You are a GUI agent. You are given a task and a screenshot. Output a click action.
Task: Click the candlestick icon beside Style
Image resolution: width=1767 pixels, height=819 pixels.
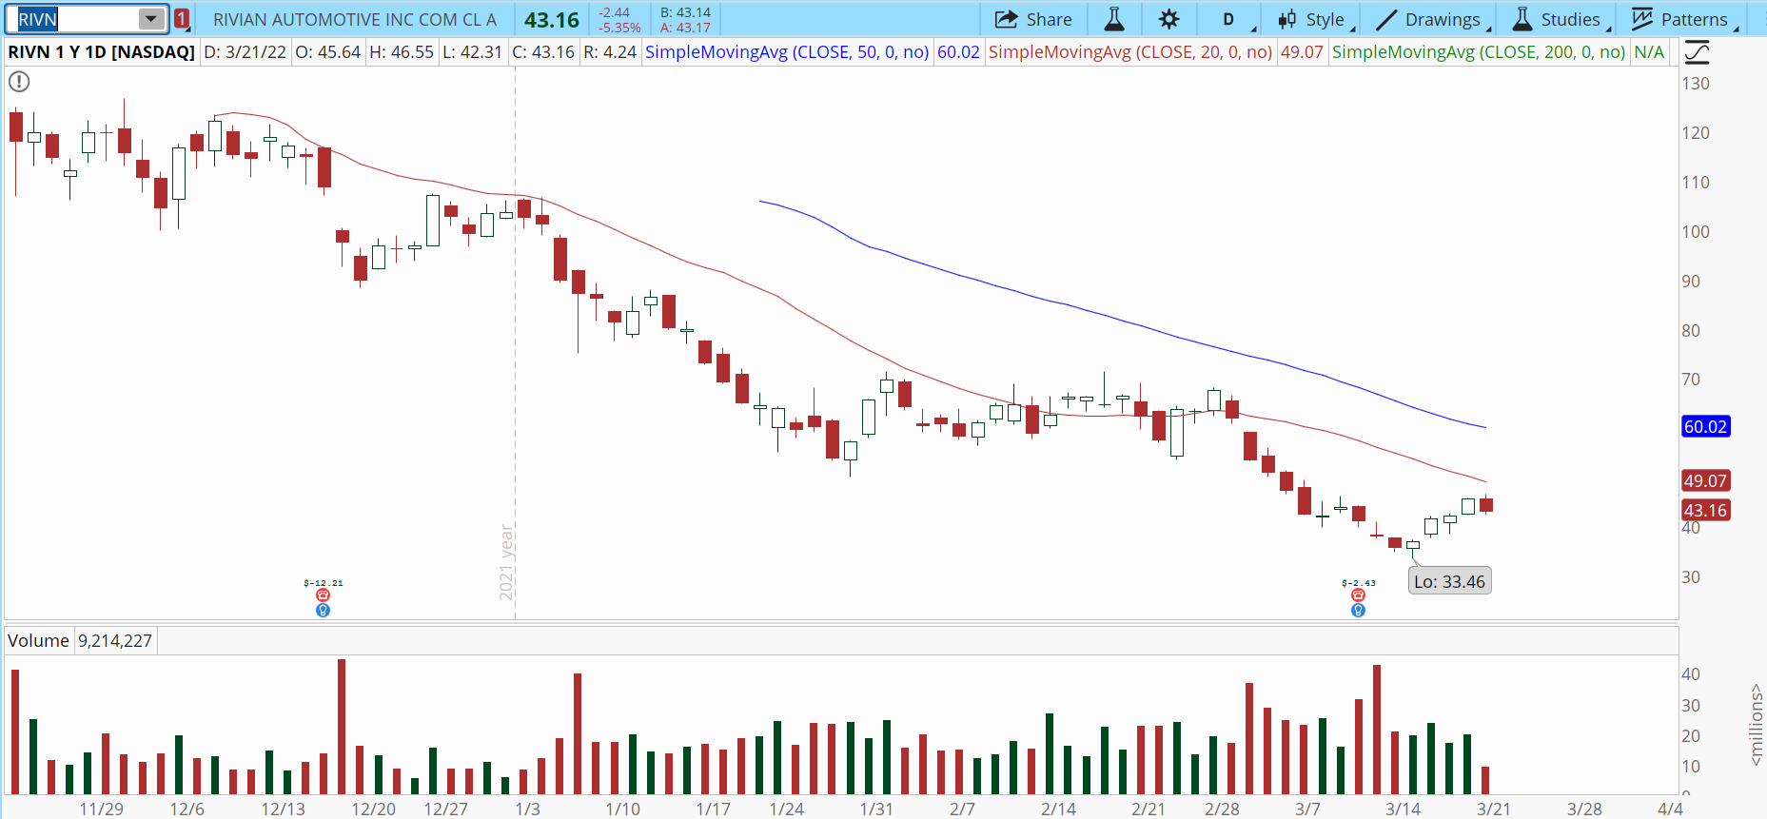pos(1287,19)
